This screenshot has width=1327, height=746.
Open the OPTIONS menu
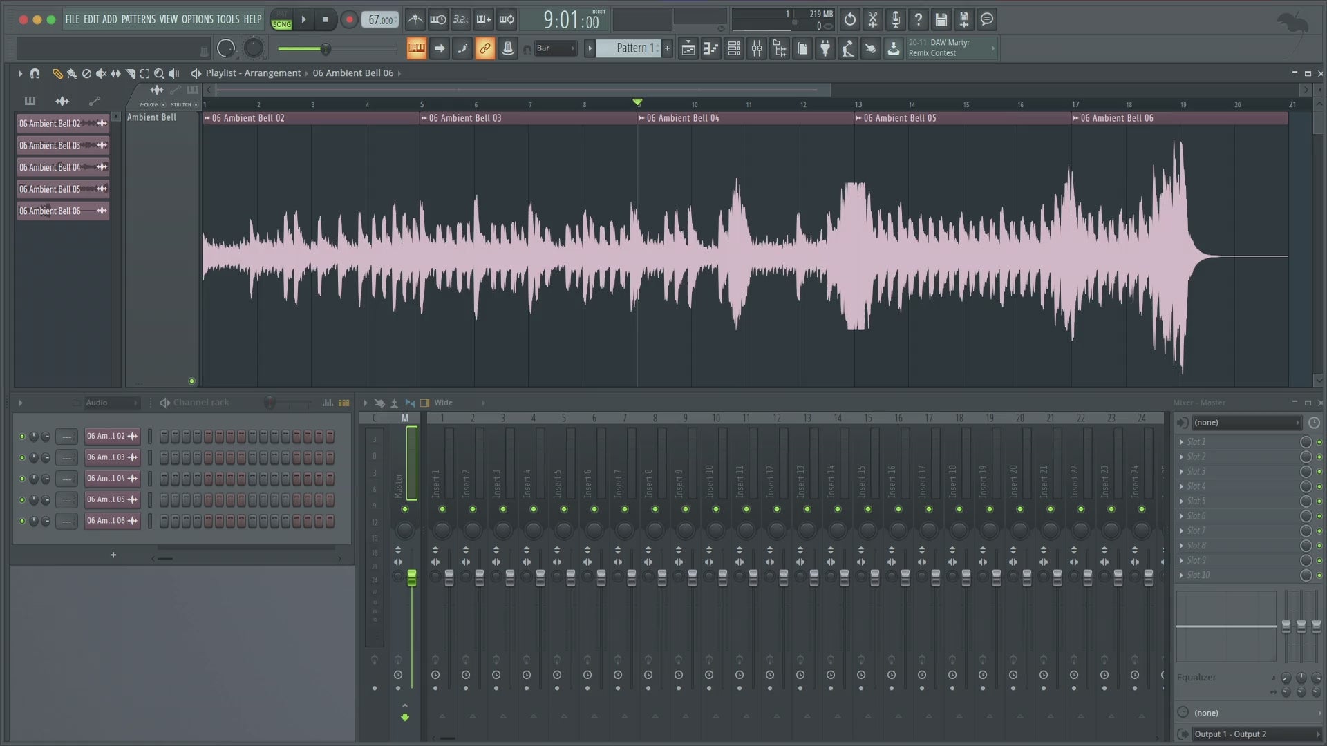coord(197,19)
